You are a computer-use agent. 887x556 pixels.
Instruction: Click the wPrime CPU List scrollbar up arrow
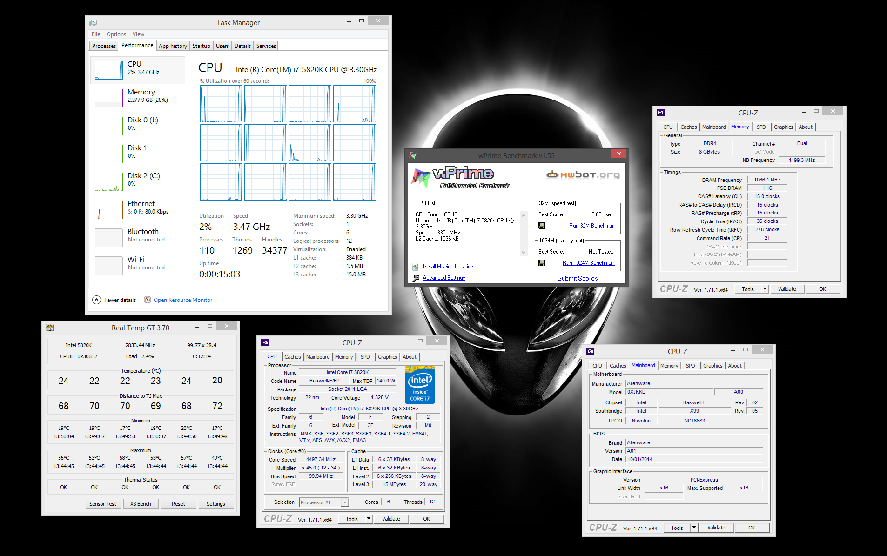524,215
